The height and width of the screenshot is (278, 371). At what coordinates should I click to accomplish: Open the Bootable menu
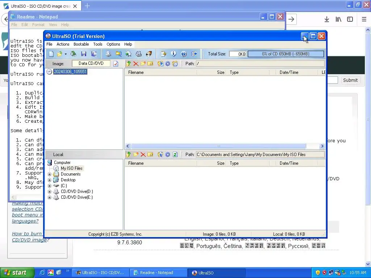click(81, 44)
